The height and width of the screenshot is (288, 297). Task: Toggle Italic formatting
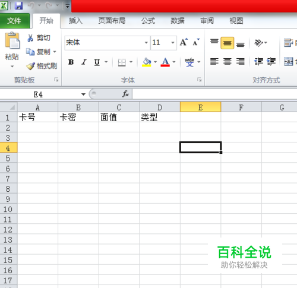[84, 62]
